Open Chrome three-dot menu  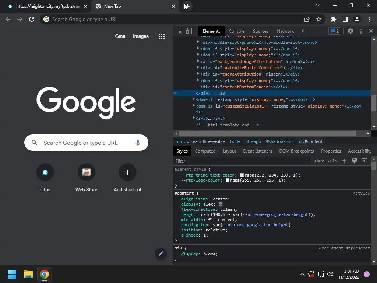(x=369, y=19)
